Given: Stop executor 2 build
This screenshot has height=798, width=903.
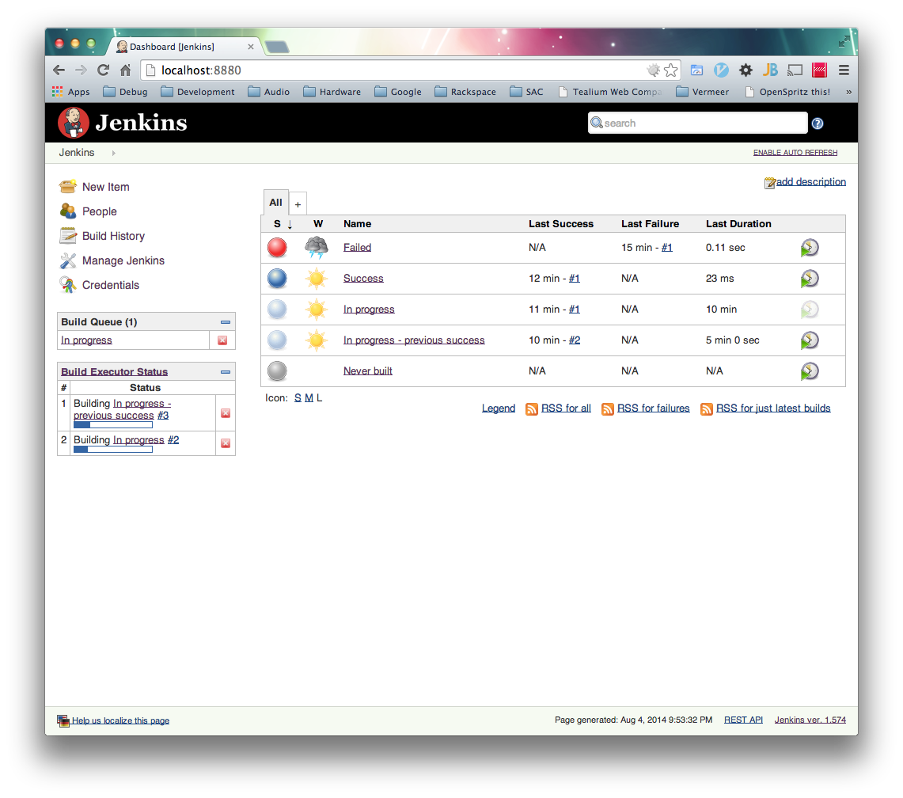Looking at the screenshot, I should pos(226,443).
